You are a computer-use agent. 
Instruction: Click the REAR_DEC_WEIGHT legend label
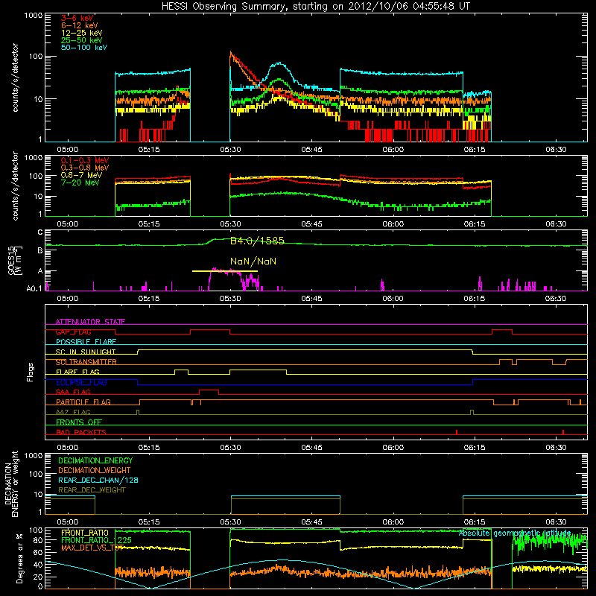[92, 490]
